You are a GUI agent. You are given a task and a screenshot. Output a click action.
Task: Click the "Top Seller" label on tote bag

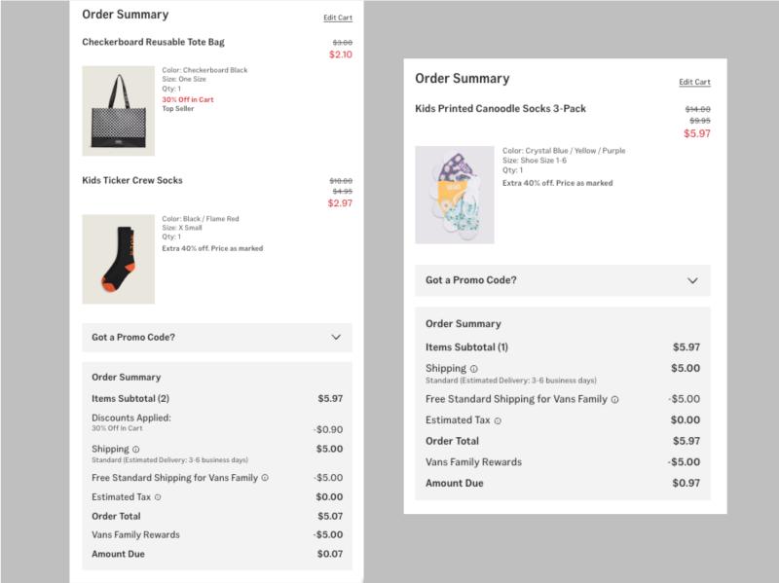coord(178,109)
